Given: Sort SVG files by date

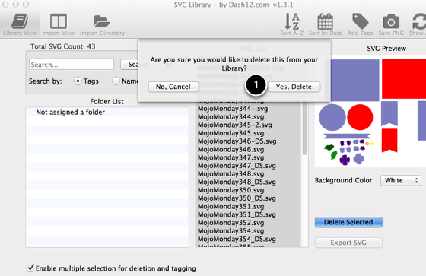Looking at the screenshot, I should point(326,25).
